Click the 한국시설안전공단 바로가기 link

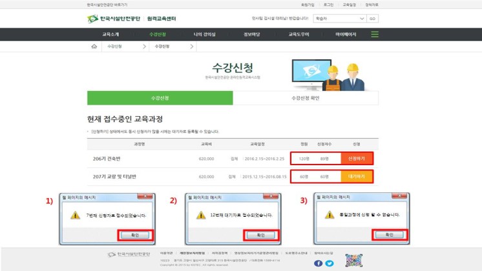(107, 5)
